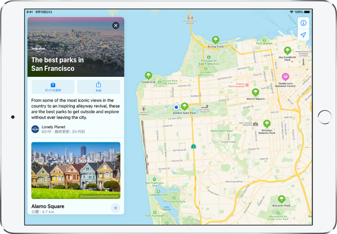This screenshot has width=337, height=234.
Task: Tap the blue current location dot
Action: (x=176, y=107)
